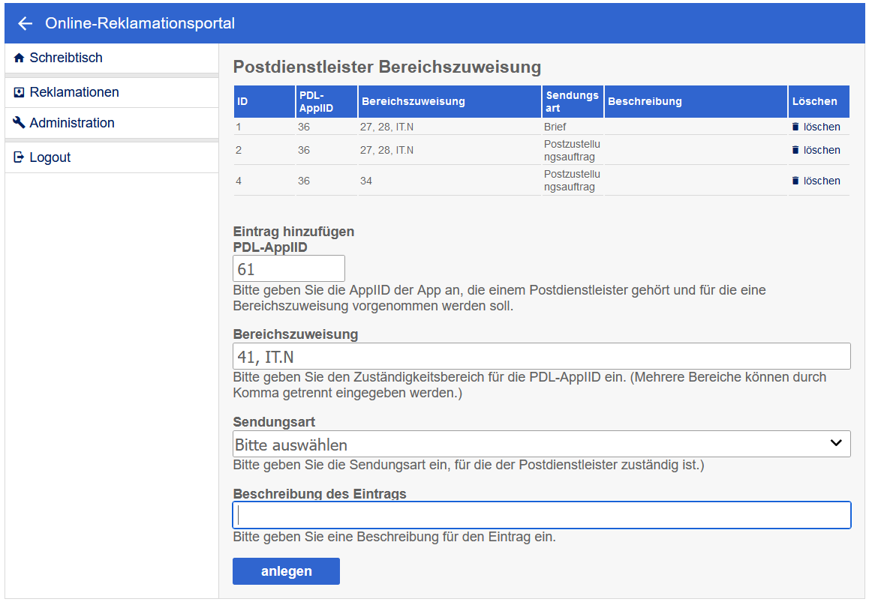Viewport: 869px width, 602px height.
Task: Click trash icon for entry ID 2
Action: [x=795, y=150]
